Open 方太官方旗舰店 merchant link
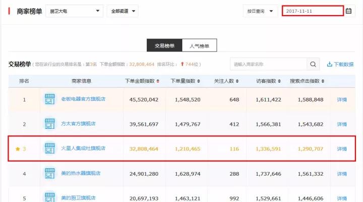The height and width of the screenshot is (202, 363). pos(78,124)
